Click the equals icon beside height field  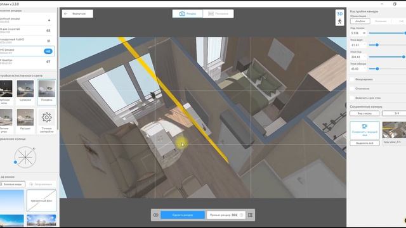coord(364,33)
